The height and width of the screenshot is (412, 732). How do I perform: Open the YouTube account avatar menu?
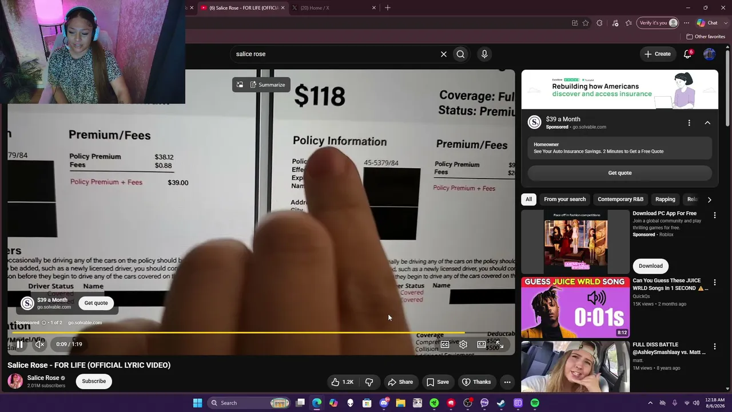tap(710, 54)
